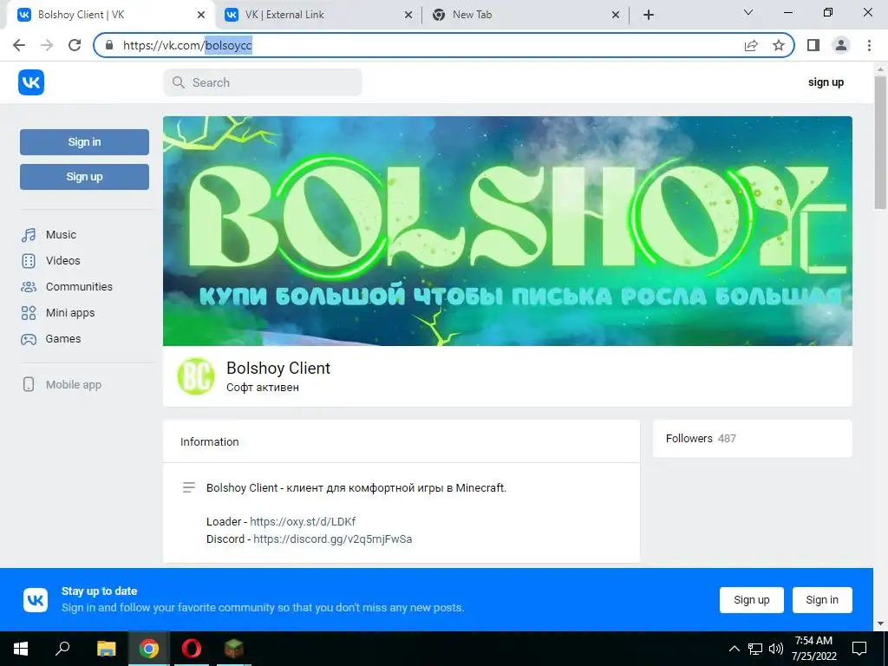This screenshot has width=888, height=666.
Task: Close the VK External Link tab
Action: point(408,15)
